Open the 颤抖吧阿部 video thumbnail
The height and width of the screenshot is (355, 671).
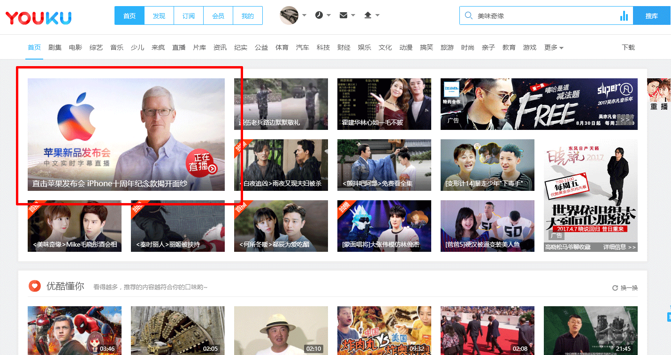pos(384,165)
